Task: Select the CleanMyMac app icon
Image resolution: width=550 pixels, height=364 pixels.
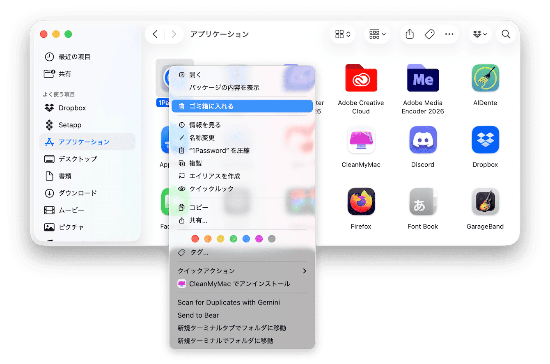Action: 361,140
